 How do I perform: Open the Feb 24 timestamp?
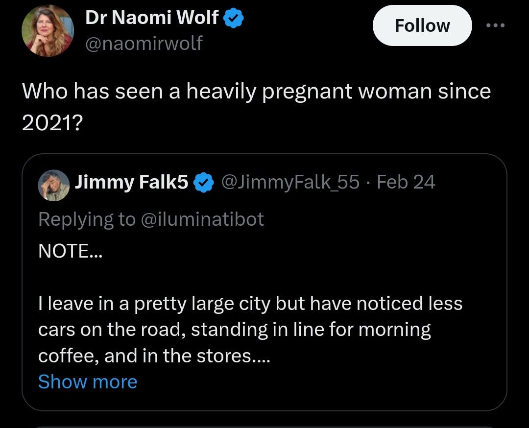[x=406, y=182]
